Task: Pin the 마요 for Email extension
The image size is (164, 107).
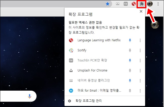Action: pos(130,91)
